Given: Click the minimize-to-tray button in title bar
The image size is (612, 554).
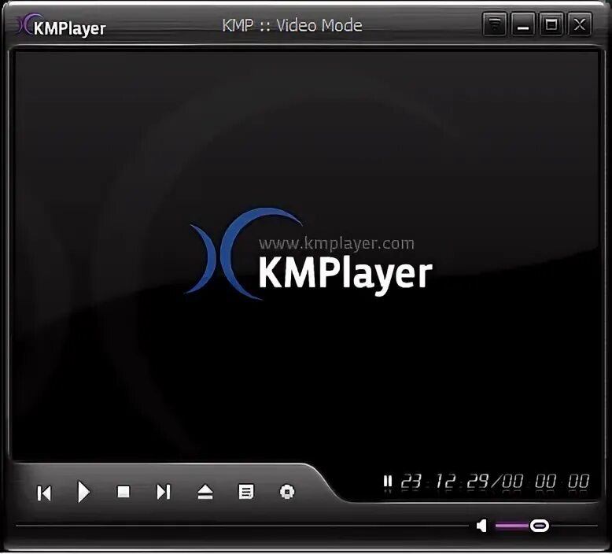Looking at the screenshot, I should (x=495, y=24).
